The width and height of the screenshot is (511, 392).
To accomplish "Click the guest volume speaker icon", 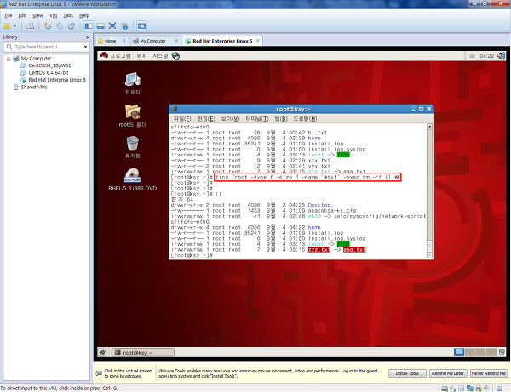I will (x=501, y=56).
